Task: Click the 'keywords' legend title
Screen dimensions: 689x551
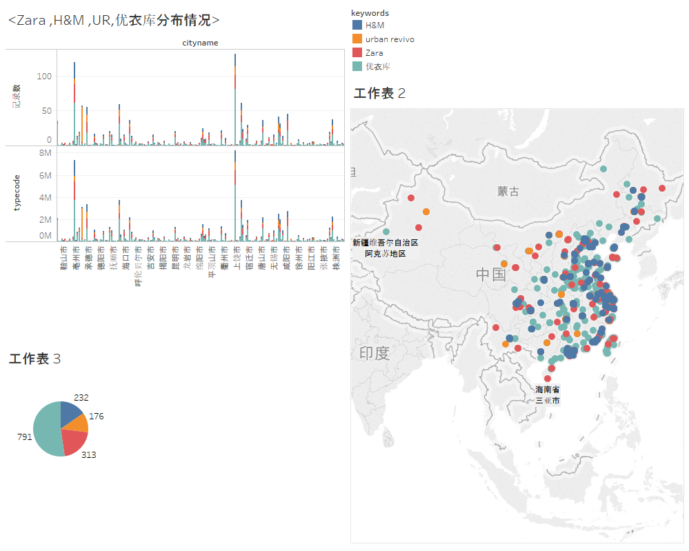Action: pos(370,13)
